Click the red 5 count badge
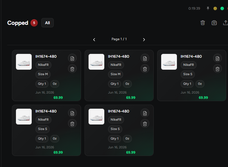 (34, 23)
